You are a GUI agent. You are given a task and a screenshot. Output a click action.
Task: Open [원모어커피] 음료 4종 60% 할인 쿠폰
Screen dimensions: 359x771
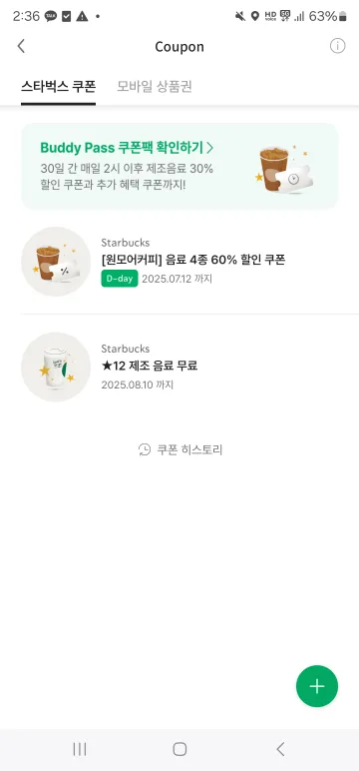click(x=189, y=262)
